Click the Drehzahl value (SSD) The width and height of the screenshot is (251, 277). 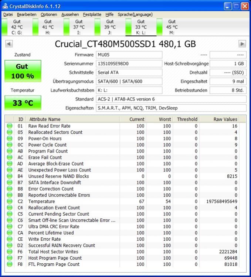[228, 73]
